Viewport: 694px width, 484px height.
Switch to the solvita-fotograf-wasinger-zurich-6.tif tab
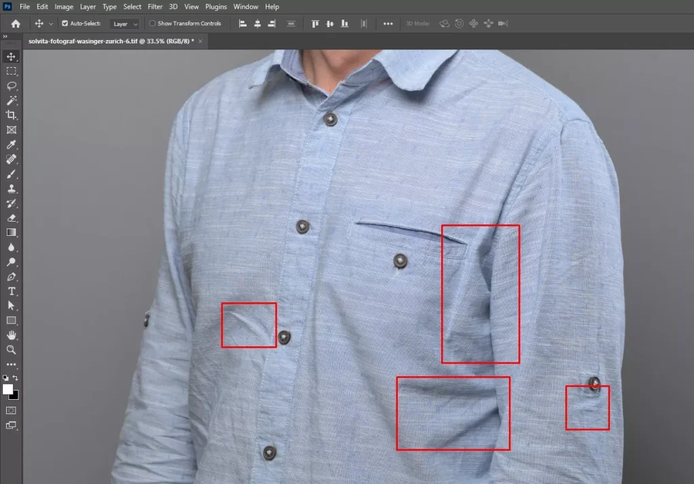(110, 41)
